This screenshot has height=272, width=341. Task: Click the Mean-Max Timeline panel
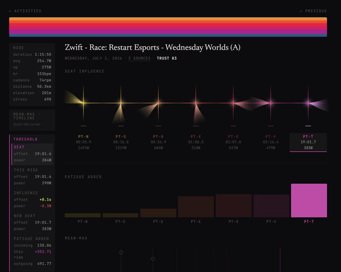(32, 120)
